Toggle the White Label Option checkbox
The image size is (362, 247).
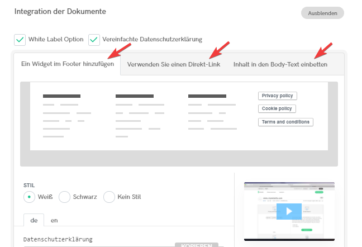(20, 40)
